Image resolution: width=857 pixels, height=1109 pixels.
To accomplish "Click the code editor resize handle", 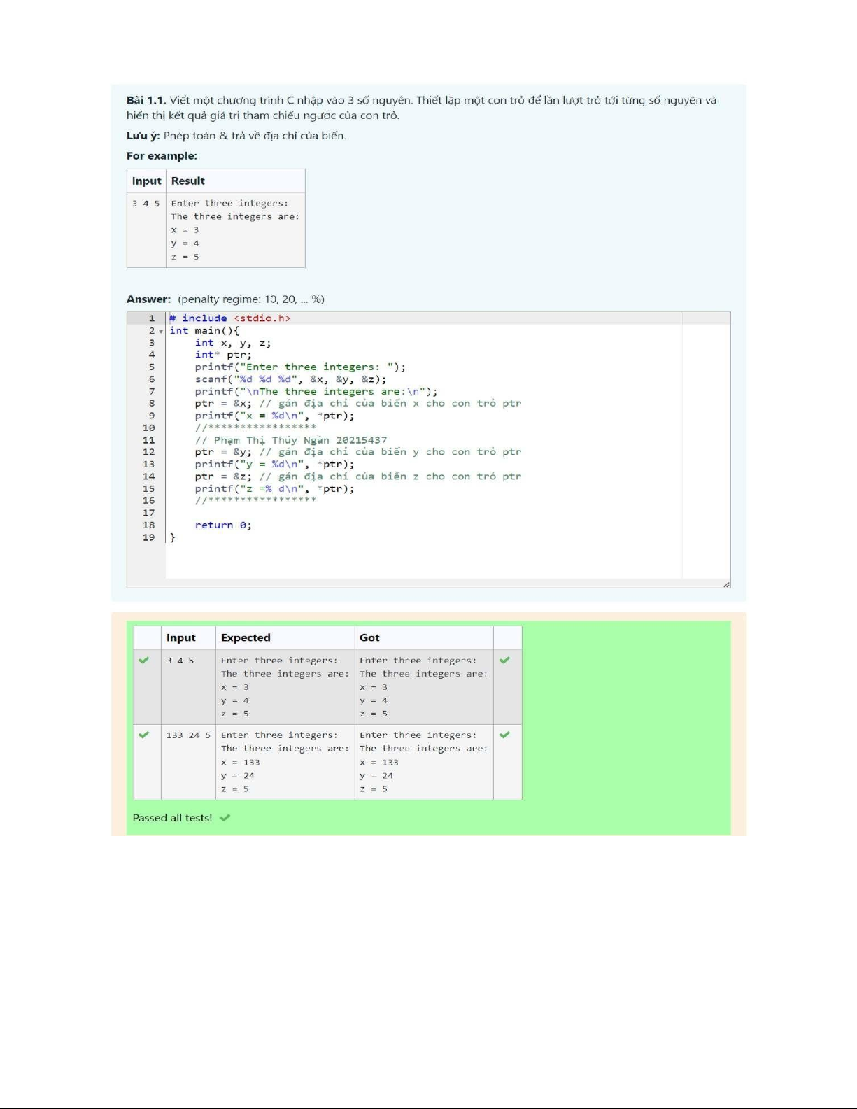I will pyautogui.click(x=726, y=584).
